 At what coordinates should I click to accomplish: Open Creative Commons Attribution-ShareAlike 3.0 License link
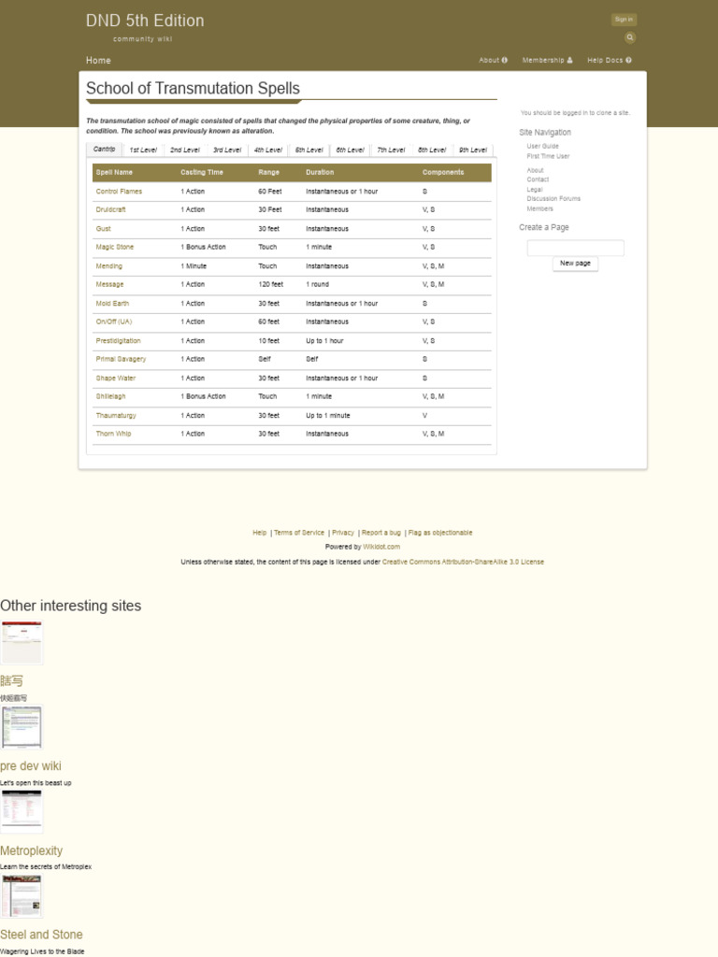point(463,562)
